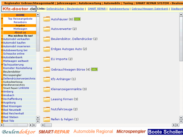
Task: Click the Automobile Regional banner
Action: tap(93, 131)
